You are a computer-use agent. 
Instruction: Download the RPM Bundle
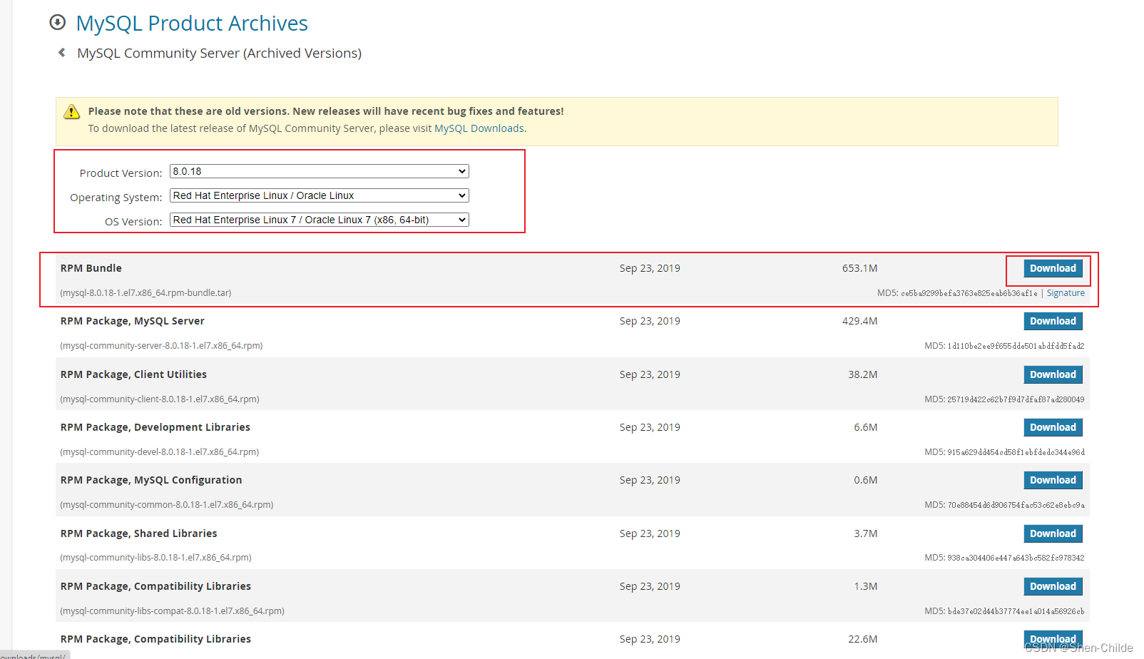coord(1053,268)
